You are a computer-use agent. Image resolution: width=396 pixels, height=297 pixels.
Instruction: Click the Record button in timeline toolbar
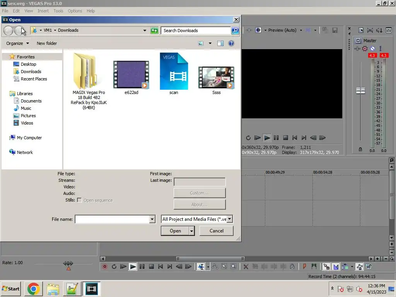click(105, 267)
